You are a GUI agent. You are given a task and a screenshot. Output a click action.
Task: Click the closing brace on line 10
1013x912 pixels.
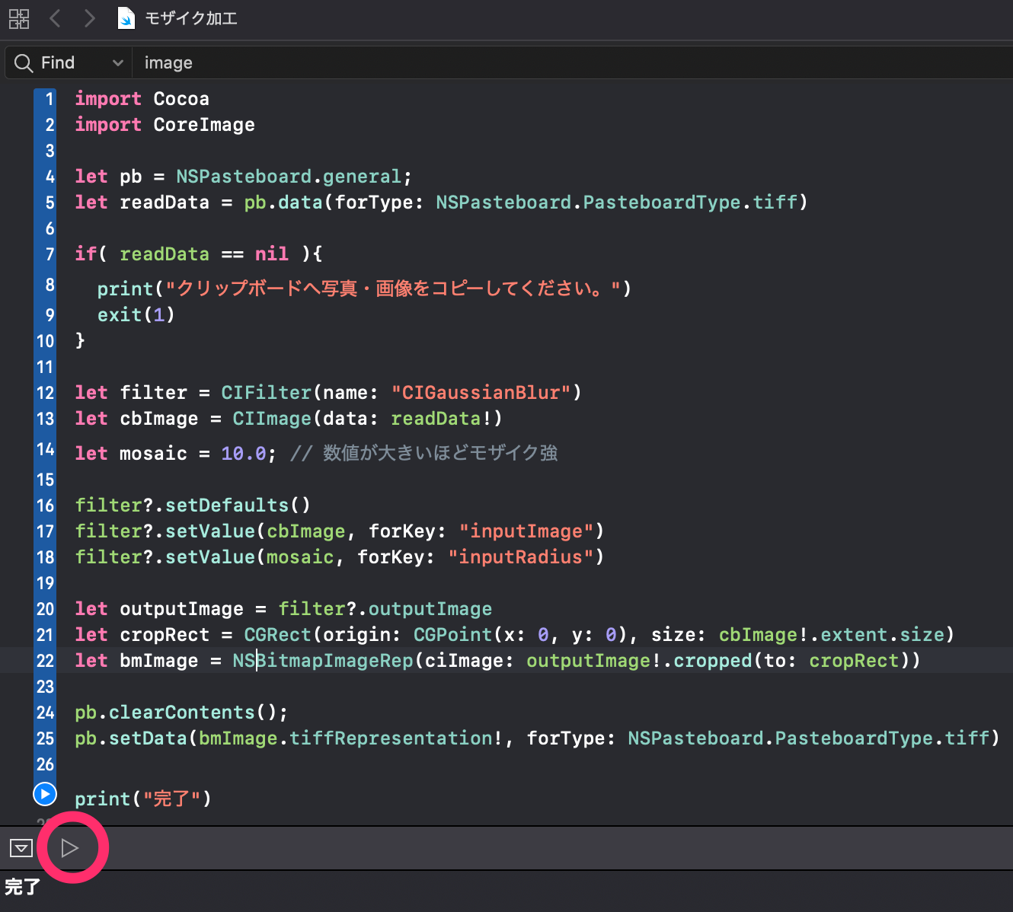[80, 340]
